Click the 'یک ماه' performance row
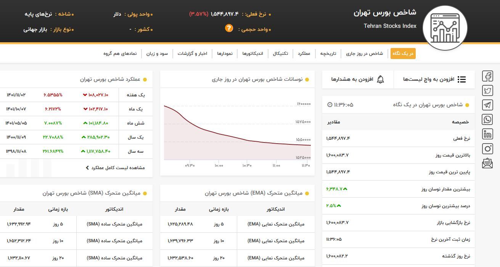Image resolution: width=500 pixels, height=267 pixels. pos(76,109)
